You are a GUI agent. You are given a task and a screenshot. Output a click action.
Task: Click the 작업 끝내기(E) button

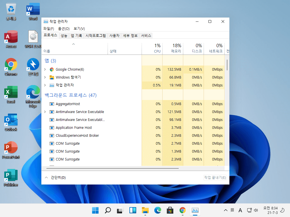point(215,177)
